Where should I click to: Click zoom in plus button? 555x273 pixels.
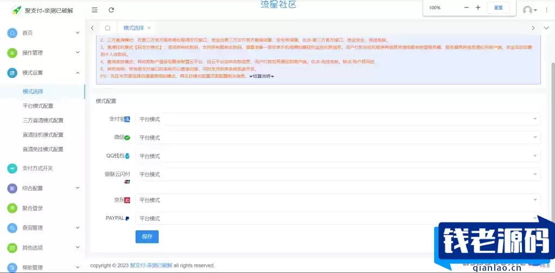coord(478,8)
